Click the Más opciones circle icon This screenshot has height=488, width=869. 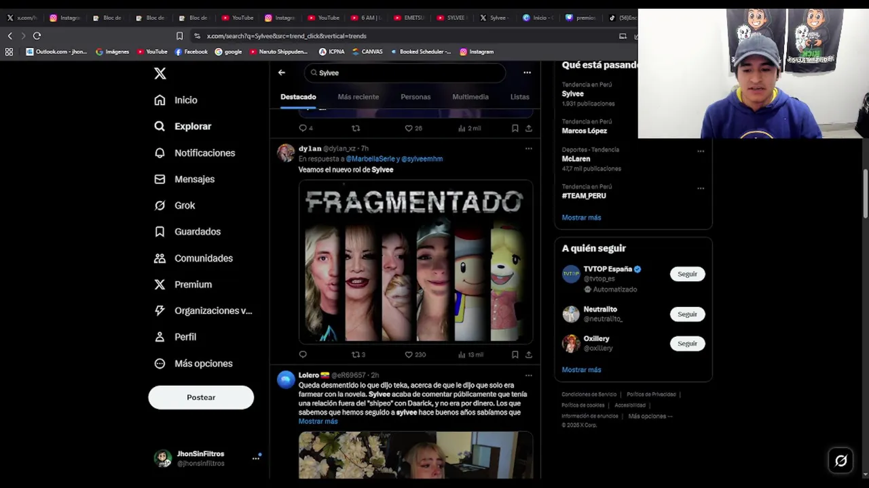[160, 363]
